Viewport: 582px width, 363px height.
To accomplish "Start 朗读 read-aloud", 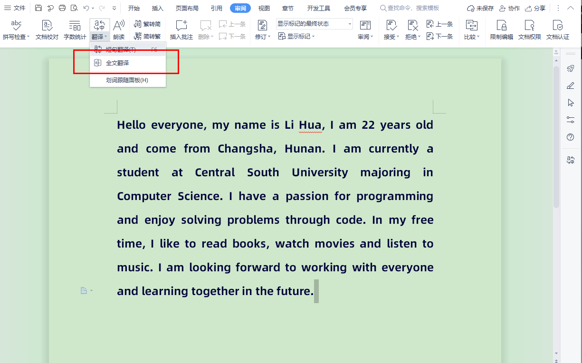I will [119, 30].
